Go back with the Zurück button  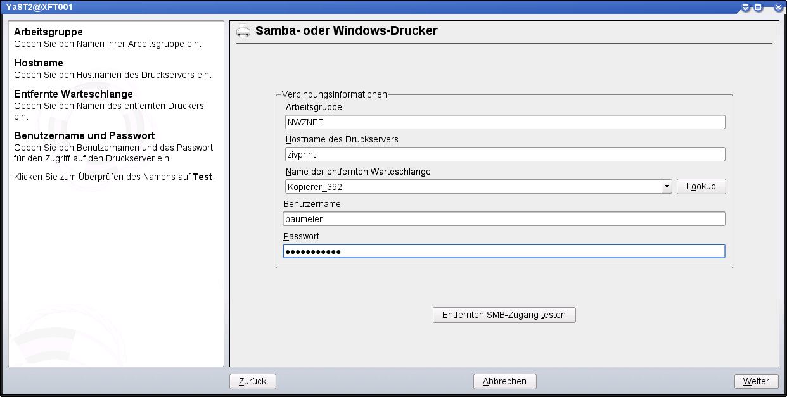point(252,381)
